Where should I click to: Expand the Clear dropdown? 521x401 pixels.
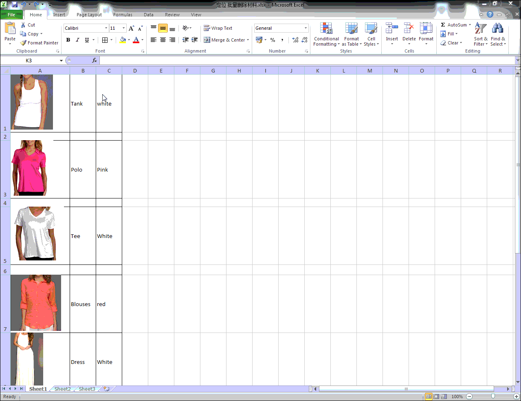[461, 43]
